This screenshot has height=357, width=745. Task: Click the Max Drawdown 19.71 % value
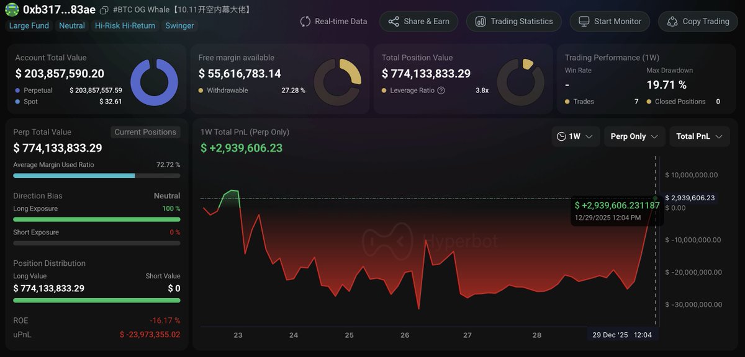pyautogui.click(x=666, y=85)
